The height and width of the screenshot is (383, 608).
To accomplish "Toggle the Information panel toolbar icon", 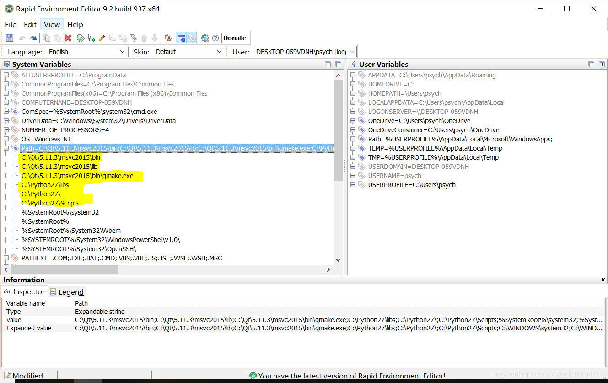I will (x=181, y=38).
